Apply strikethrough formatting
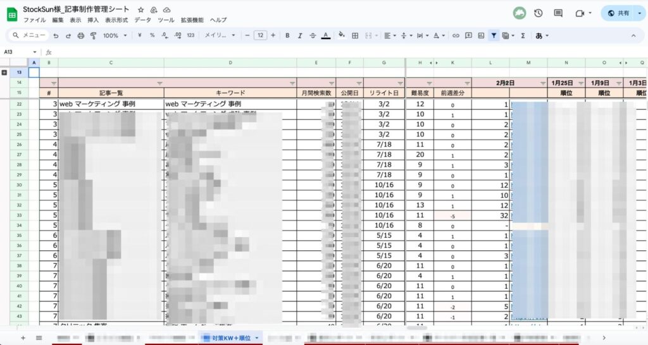The image size is (648, 345). click(313, 35)
